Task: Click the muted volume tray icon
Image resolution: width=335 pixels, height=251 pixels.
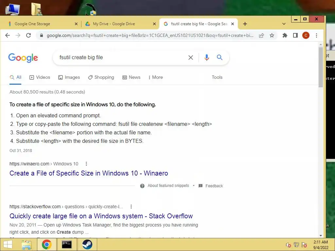Action: point(289,245)
